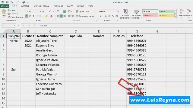Switch to the VISTA tab
Image resolution: width=193 pixels, height=108 pixels.
90,6
